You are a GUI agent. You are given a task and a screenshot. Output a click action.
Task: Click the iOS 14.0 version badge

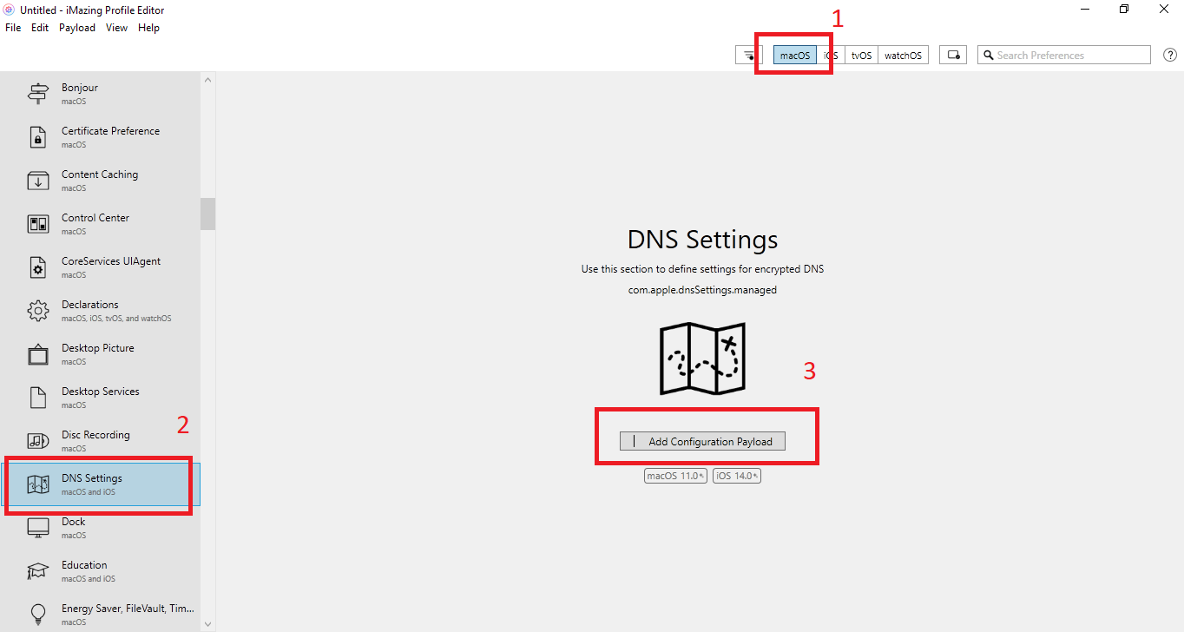click(x=737, y=476)
